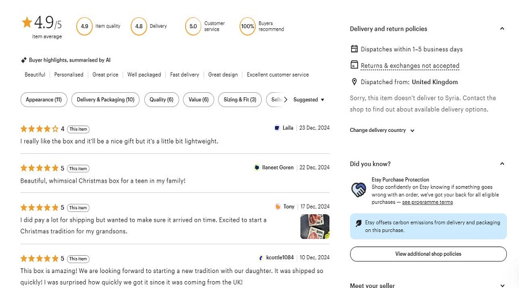Collapse the Did you know section
The height and width of the screenshot is (288, 519).
pyautogui.click(x=502, y=164)
